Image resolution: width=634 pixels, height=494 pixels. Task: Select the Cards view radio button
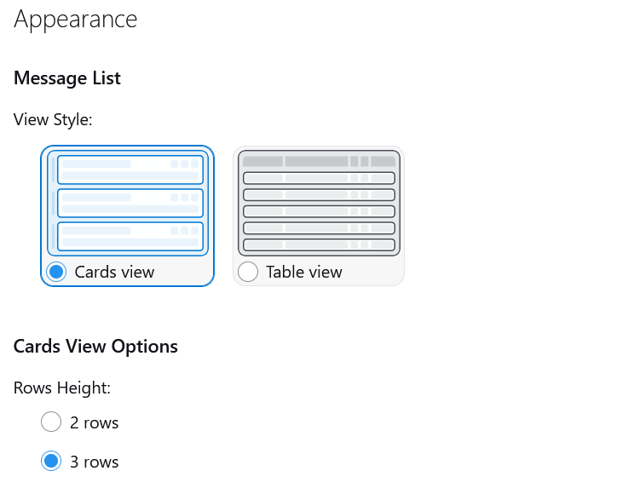pos(56,272)
